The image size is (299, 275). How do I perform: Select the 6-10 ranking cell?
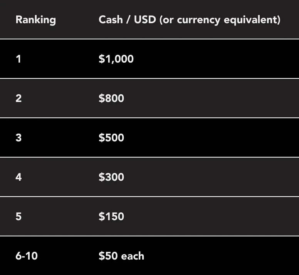pyautogui.click(x=27, y=256)
